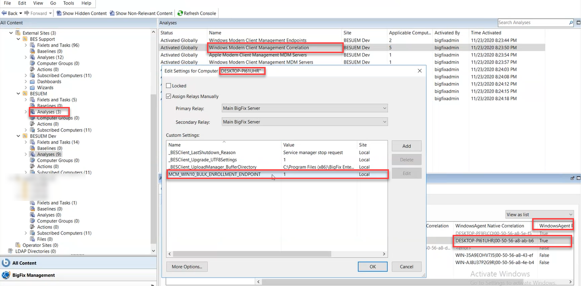Uncheck Assign Relays Manually
Image resolution: width=581 pixels, height=286 pixels.
pyautogui.click(x=169, y=96)
